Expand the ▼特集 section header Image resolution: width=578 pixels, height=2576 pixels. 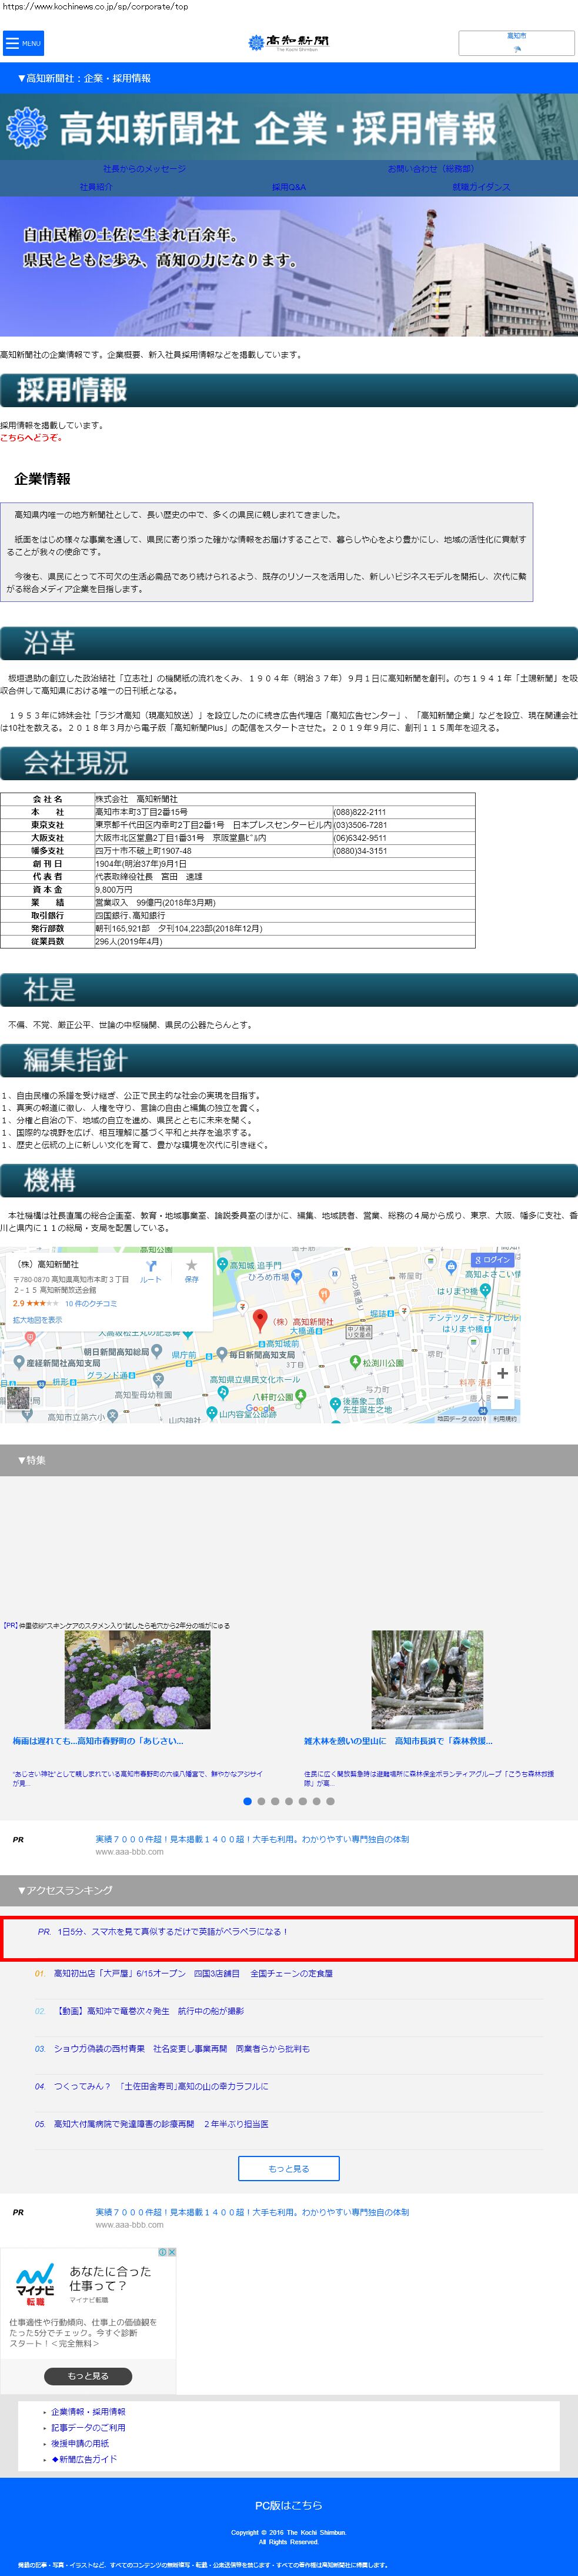click(x=289, y=1460)
